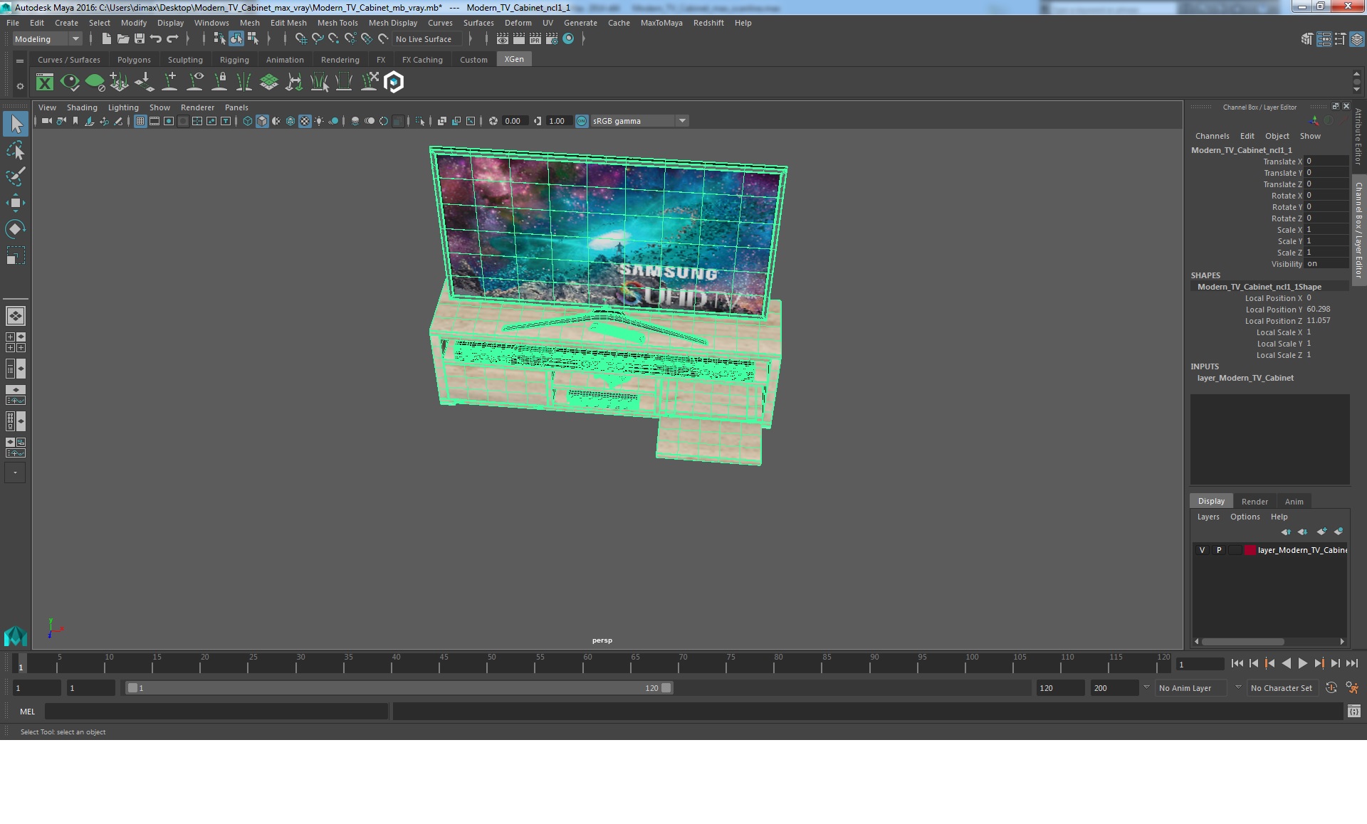This screenshot has width=1367, height=824.
Task: Select the Move tool in the toolbox
Action: (x=15, y=203)
